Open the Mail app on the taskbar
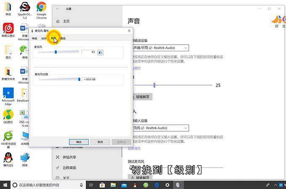Image resolution: width=286 pixels, height=189 pixels. tap(124, 185)
